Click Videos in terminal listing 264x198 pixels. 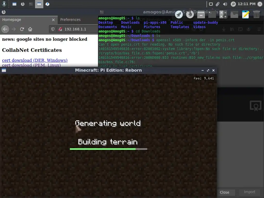coord(199,27)
